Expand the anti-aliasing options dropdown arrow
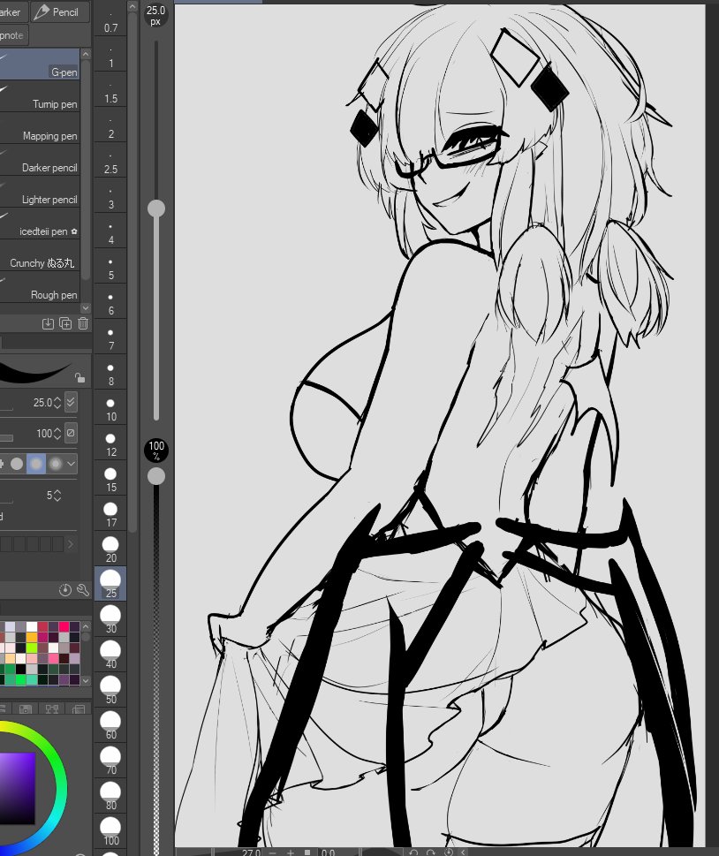719x856 pixels. tap(71, 464)
